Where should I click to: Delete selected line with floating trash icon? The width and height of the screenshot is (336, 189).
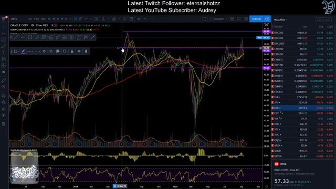tap(86, 51)
